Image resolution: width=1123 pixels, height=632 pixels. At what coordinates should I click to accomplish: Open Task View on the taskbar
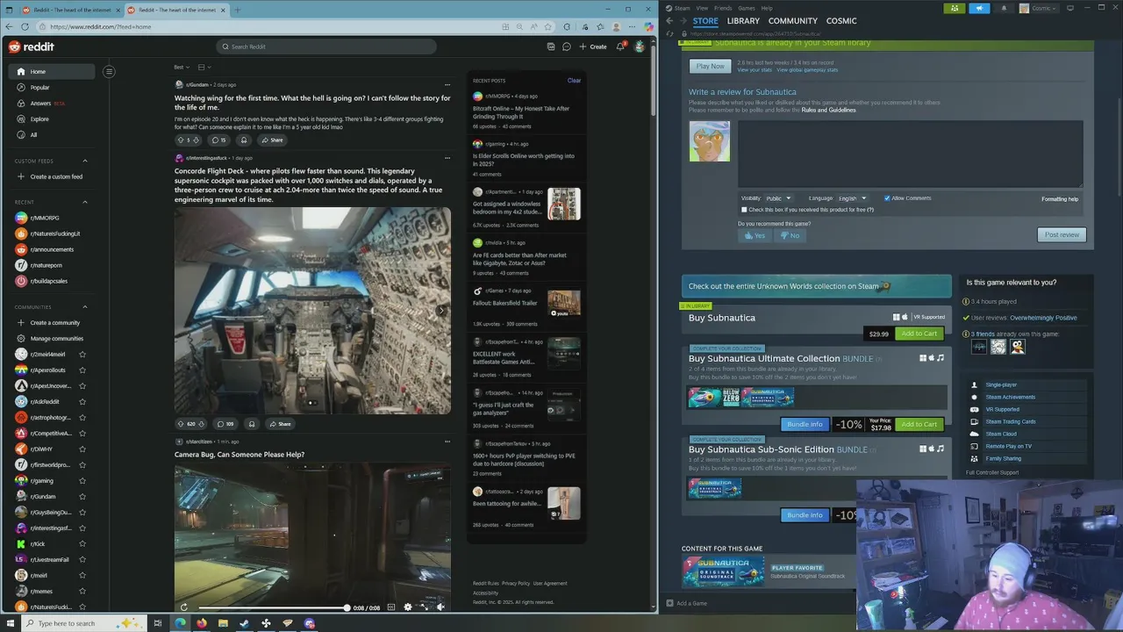(x=158, y=623)
